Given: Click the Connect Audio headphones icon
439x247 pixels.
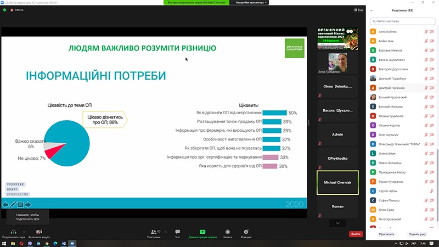Looking at the screenshot, I should tap(13, 232).
